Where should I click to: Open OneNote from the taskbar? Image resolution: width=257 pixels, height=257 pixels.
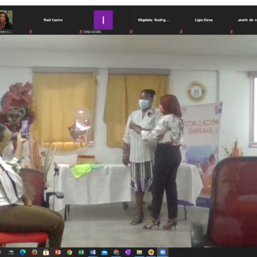pos(128,252)
